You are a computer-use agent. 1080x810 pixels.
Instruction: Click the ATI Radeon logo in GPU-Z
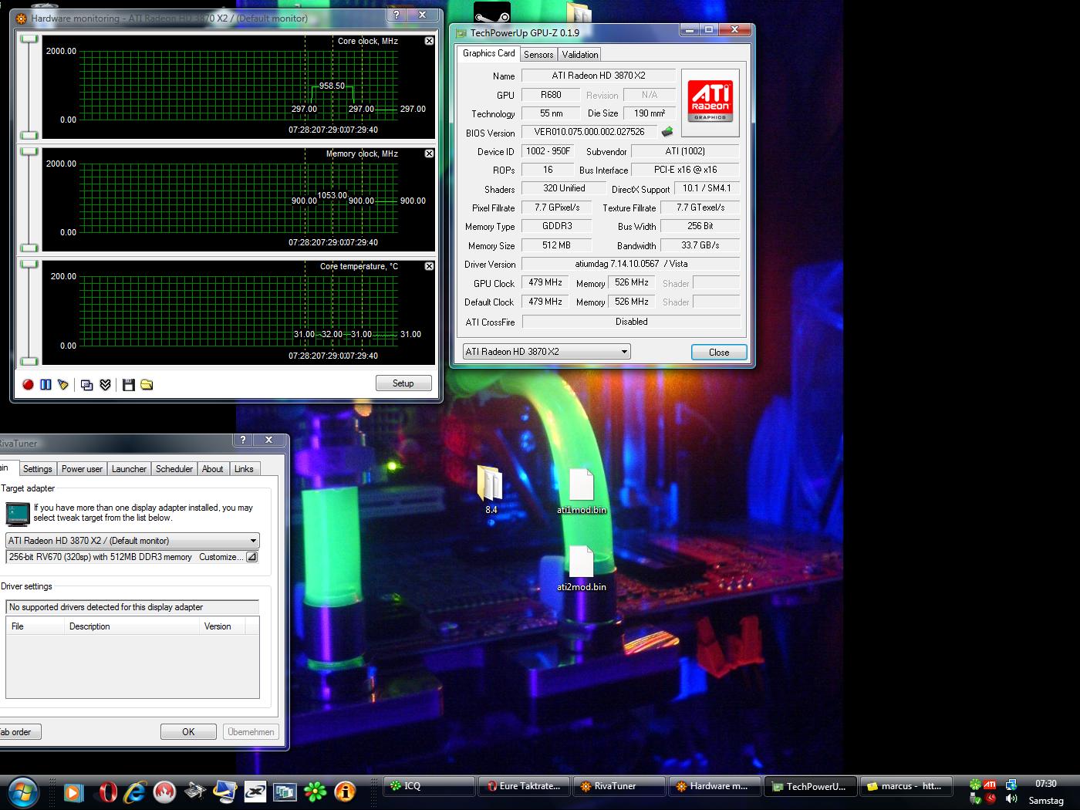point(710,102)
